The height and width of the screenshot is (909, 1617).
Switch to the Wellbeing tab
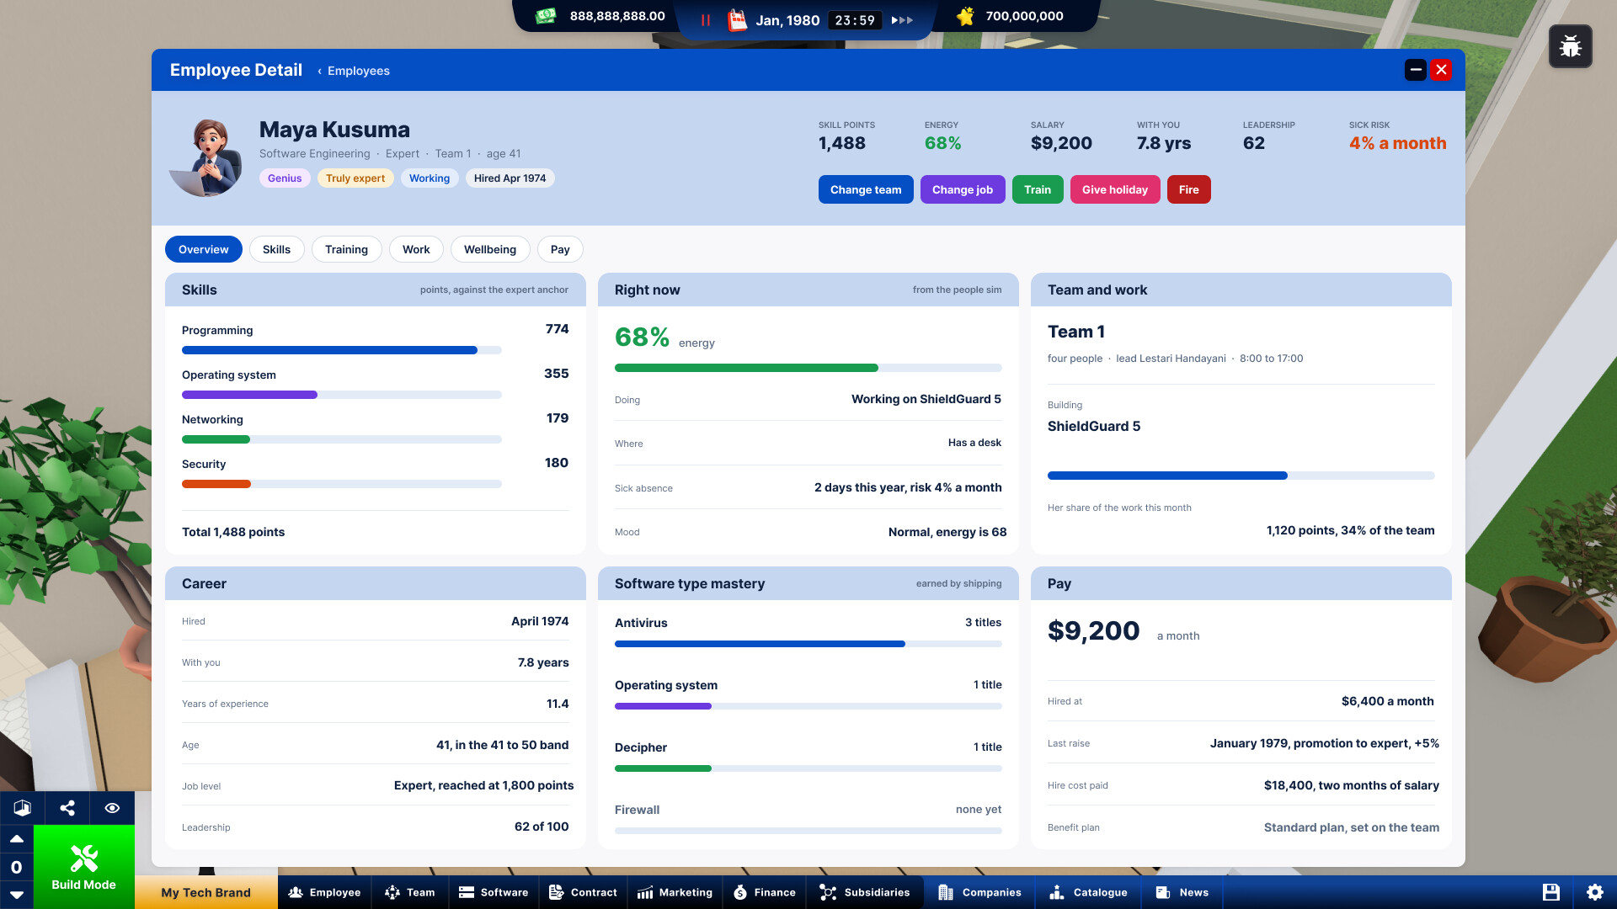click(x=490, y=249)
